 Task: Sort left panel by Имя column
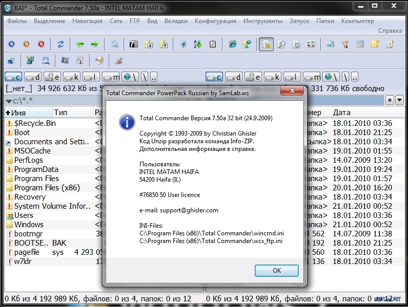pos(29,113)
